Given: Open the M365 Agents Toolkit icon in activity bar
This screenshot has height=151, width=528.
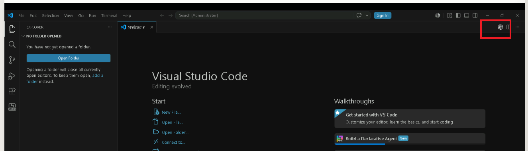Looking at the screenshot, I should click(x=12, y=107).
